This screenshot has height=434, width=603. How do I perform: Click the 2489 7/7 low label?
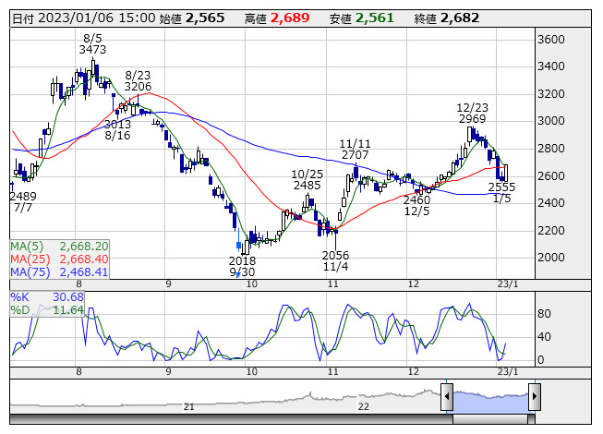click(x=23, y=202)
